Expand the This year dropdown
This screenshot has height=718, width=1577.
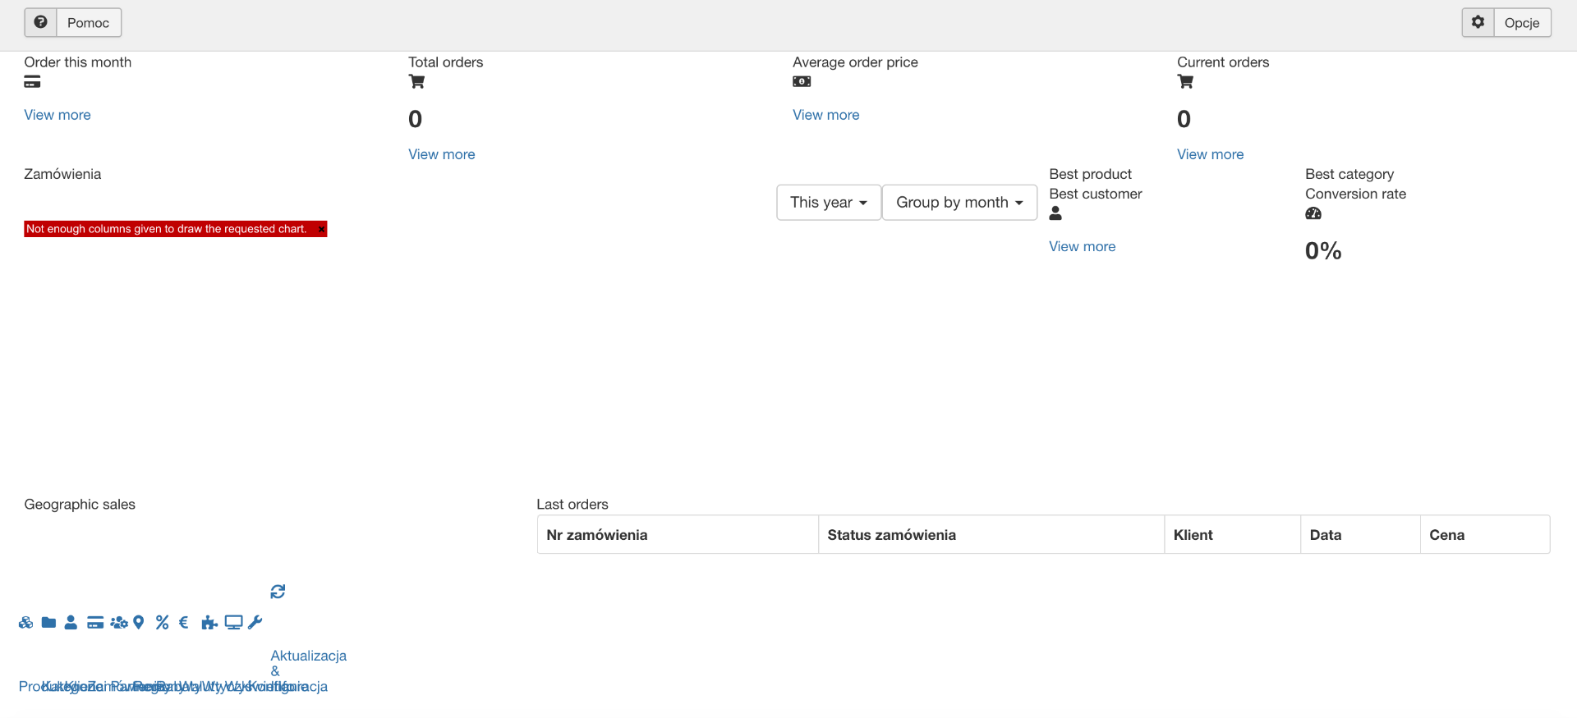tap(828, 203)
